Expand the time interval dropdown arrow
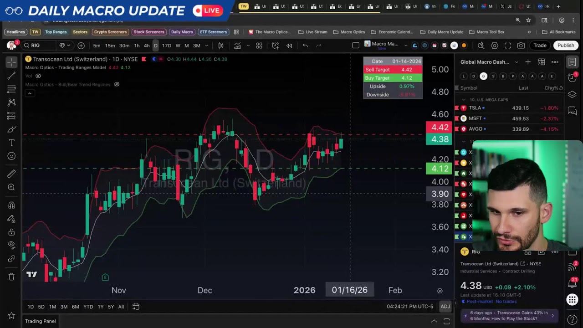 [206, 46]
